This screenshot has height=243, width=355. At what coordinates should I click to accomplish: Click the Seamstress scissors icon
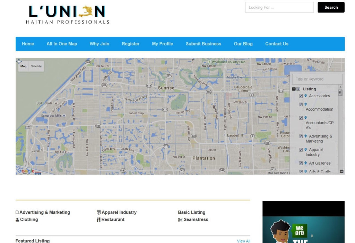[x=180, y=220]
